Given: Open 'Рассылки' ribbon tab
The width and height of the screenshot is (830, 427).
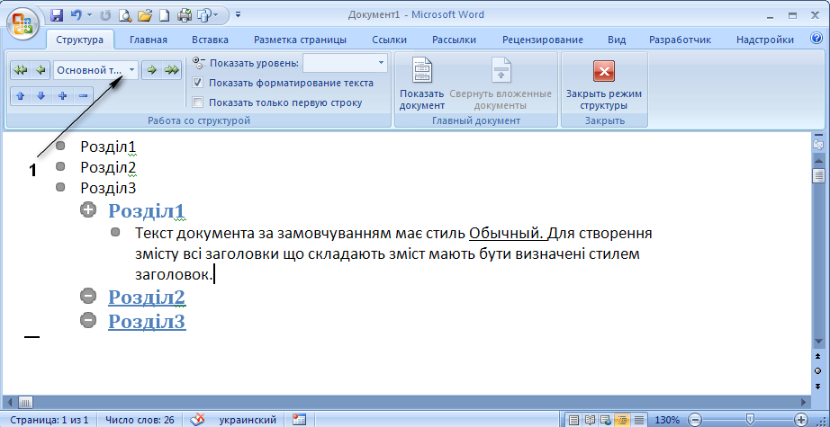Looking at the screenshot, I should pyautogui.click(x=455, y=40).
